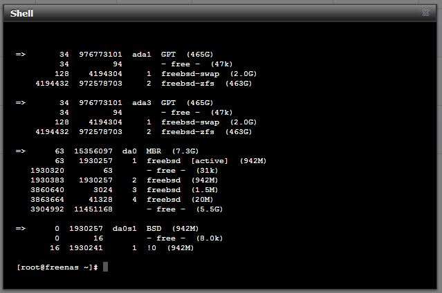Viewport: 442px width, 293px height.
Task: Click the 1930241 value
Action: point(86,248)
